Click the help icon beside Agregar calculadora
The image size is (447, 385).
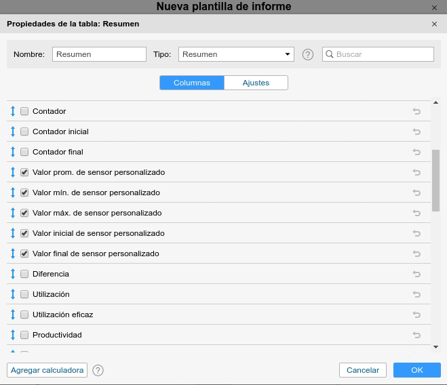tap(98, 370)
